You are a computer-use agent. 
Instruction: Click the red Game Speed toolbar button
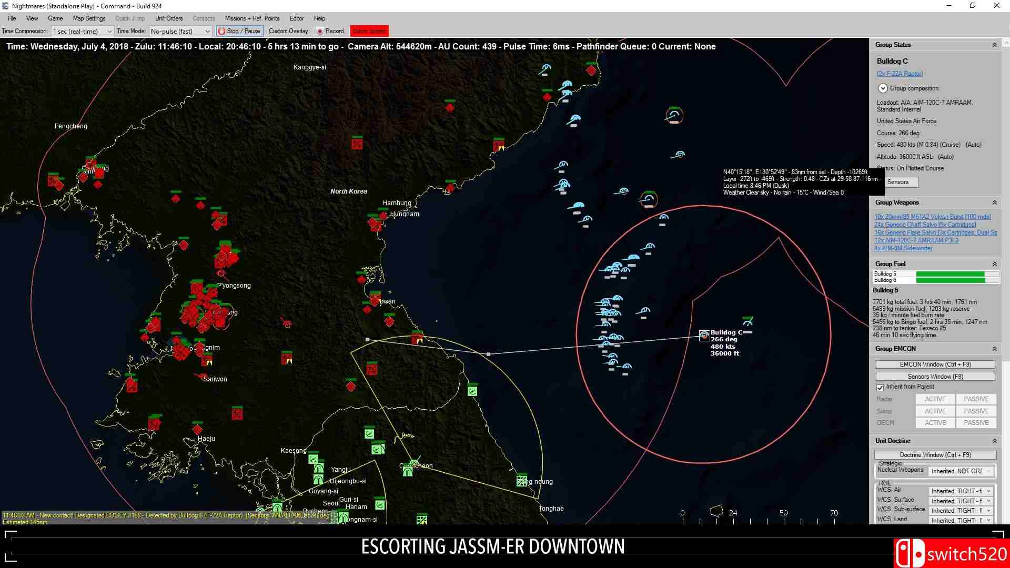(x=369, y=31)
